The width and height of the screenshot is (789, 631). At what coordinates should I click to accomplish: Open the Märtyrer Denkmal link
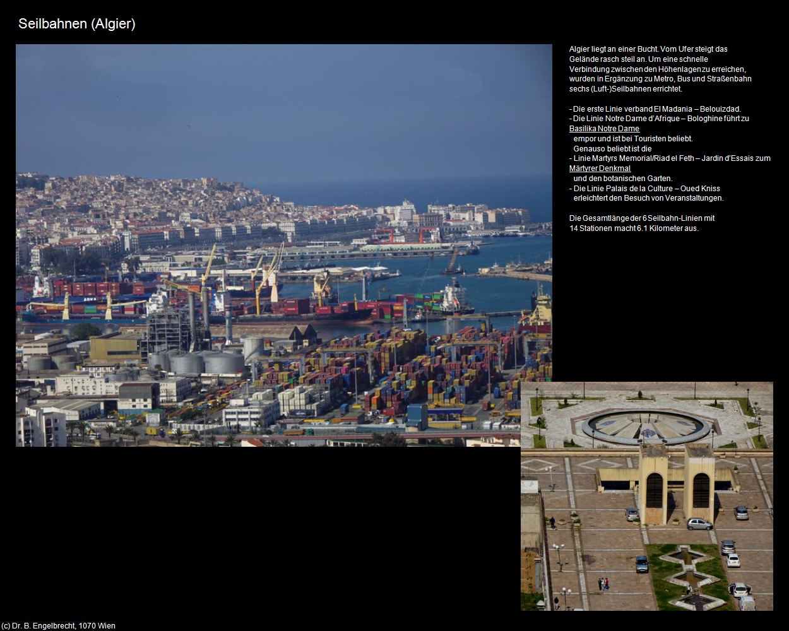click(x=600, y=168)
